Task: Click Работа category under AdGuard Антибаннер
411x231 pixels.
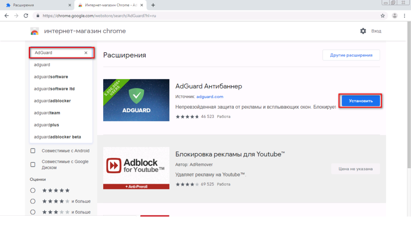Action: click(224, 117)
